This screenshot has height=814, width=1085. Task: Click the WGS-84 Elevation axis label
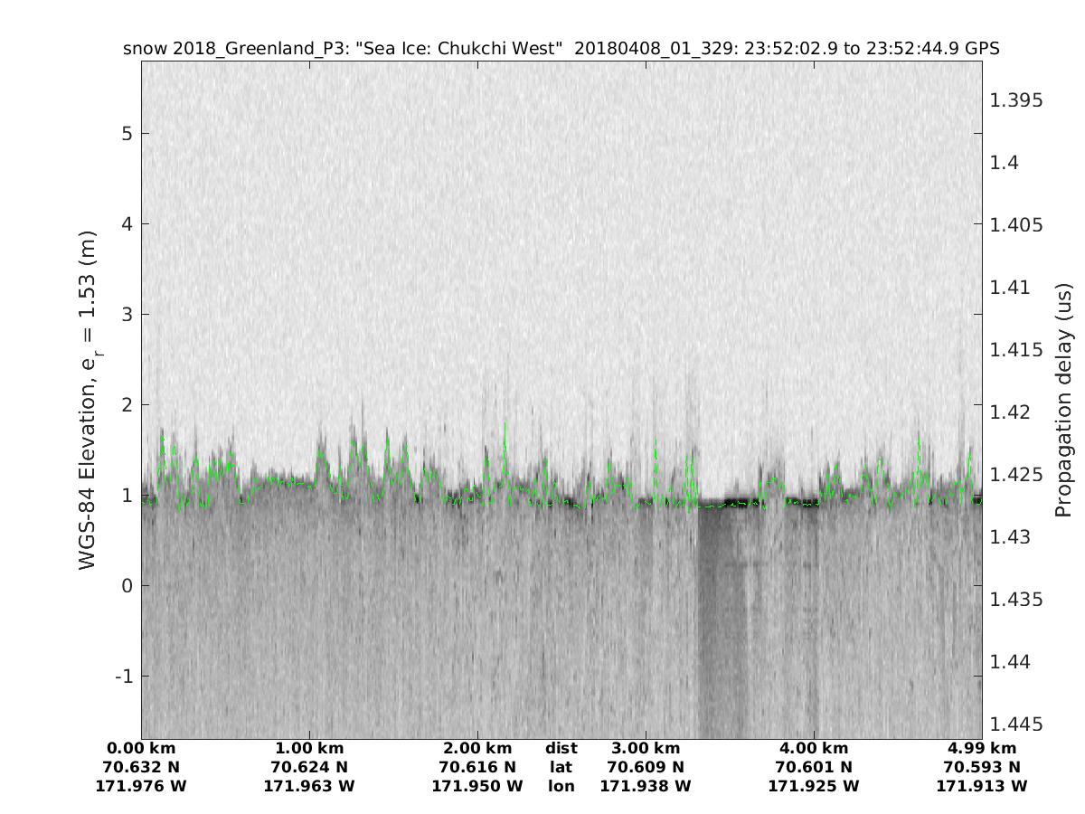point(88,400)
